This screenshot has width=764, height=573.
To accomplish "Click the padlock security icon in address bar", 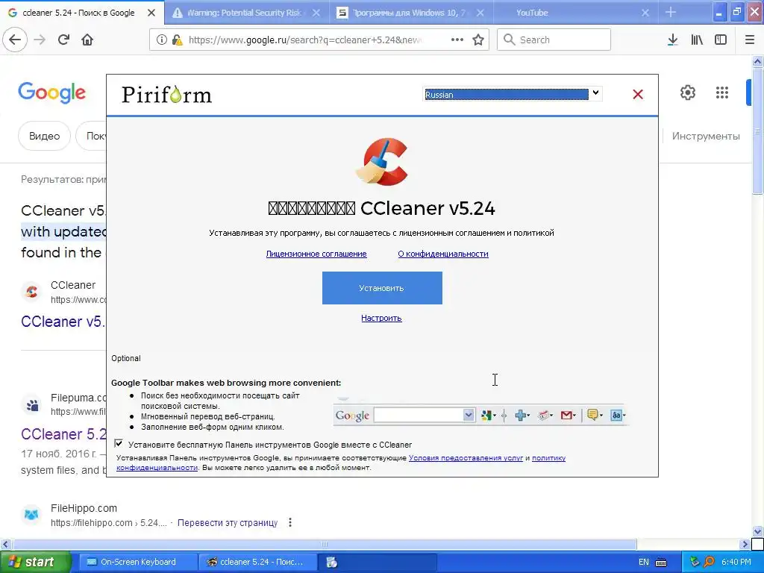I will pyautogui.click(x=177, y=40).
